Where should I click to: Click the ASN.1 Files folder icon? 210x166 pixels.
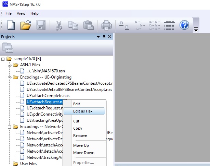pos(15,65)
